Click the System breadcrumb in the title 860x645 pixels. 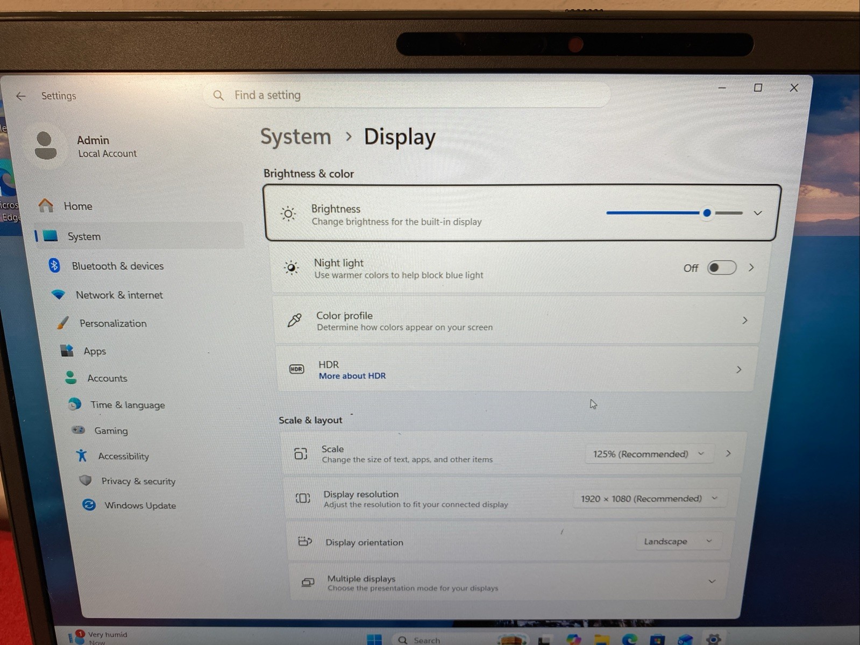tap(295, 137)
